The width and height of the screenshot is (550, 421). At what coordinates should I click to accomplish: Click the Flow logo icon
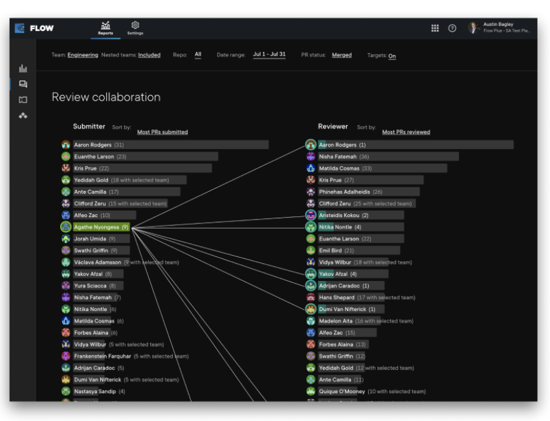click(19, 28)
